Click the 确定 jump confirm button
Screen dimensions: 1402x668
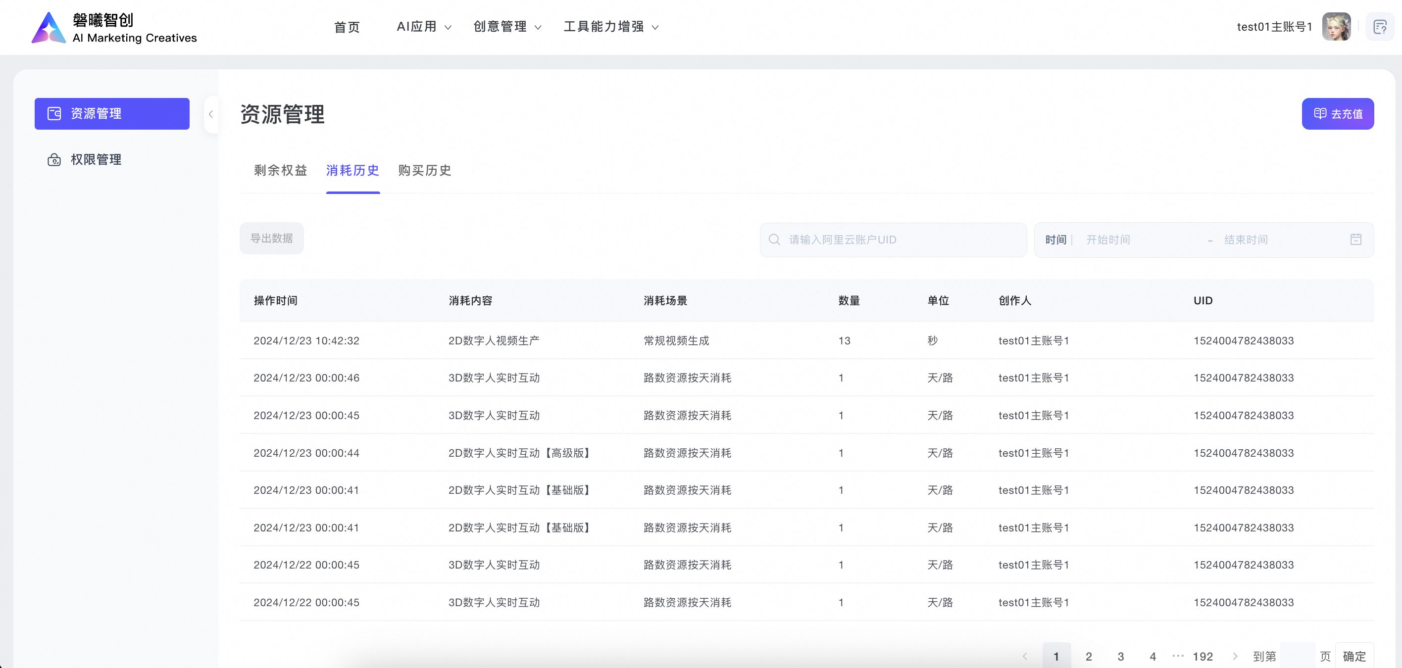[x=1354, y=656]
